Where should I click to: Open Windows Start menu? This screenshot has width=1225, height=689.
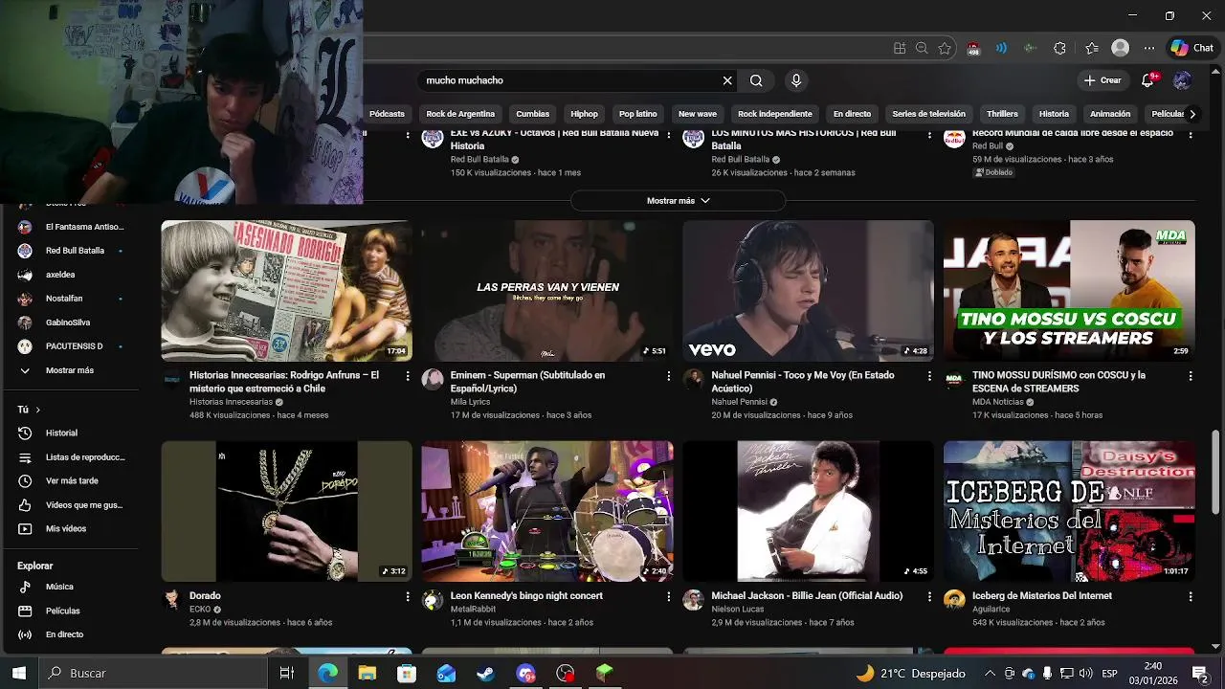[x=18, y=673]
